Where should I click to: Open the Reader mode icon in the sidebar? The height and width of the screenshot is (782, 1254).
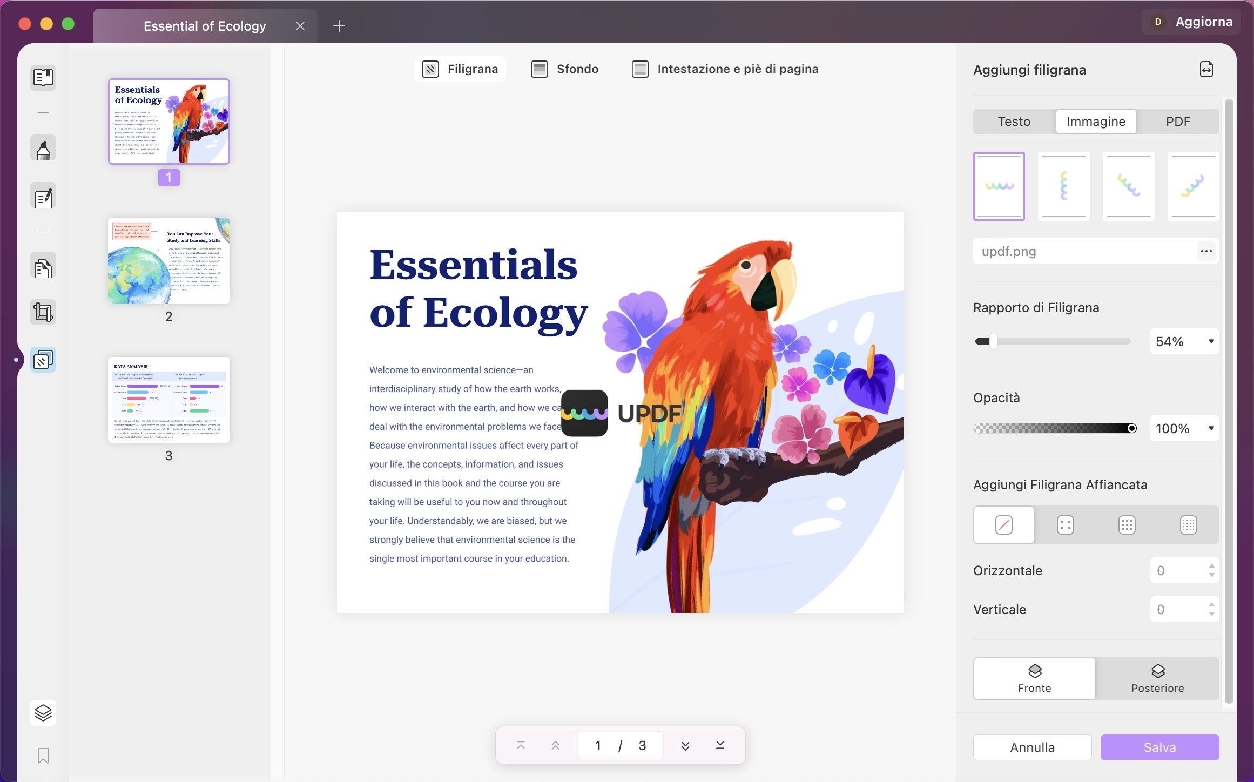pyautogui.click(x=43, y=77)
